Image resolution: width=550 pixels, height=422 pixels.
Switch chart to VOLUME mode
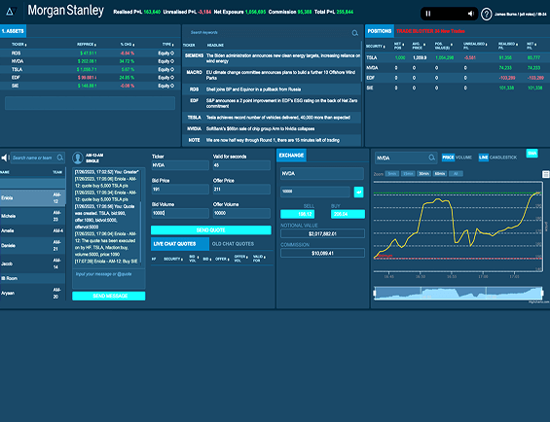pos(463,158)
